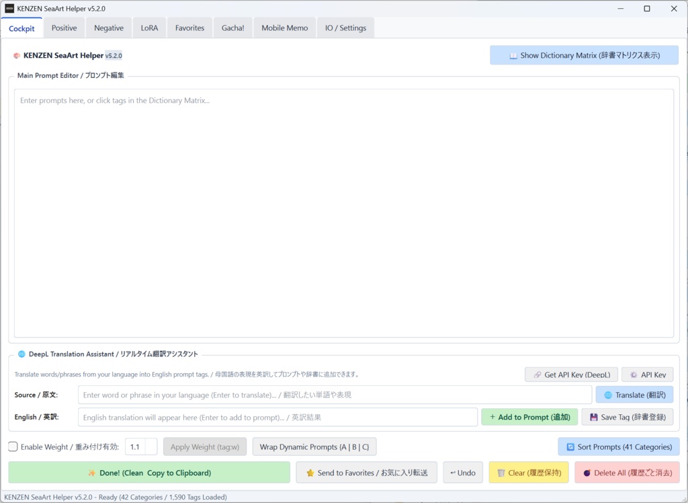
Task: Enable the Weight checkbox
Action: click(13, 447)
